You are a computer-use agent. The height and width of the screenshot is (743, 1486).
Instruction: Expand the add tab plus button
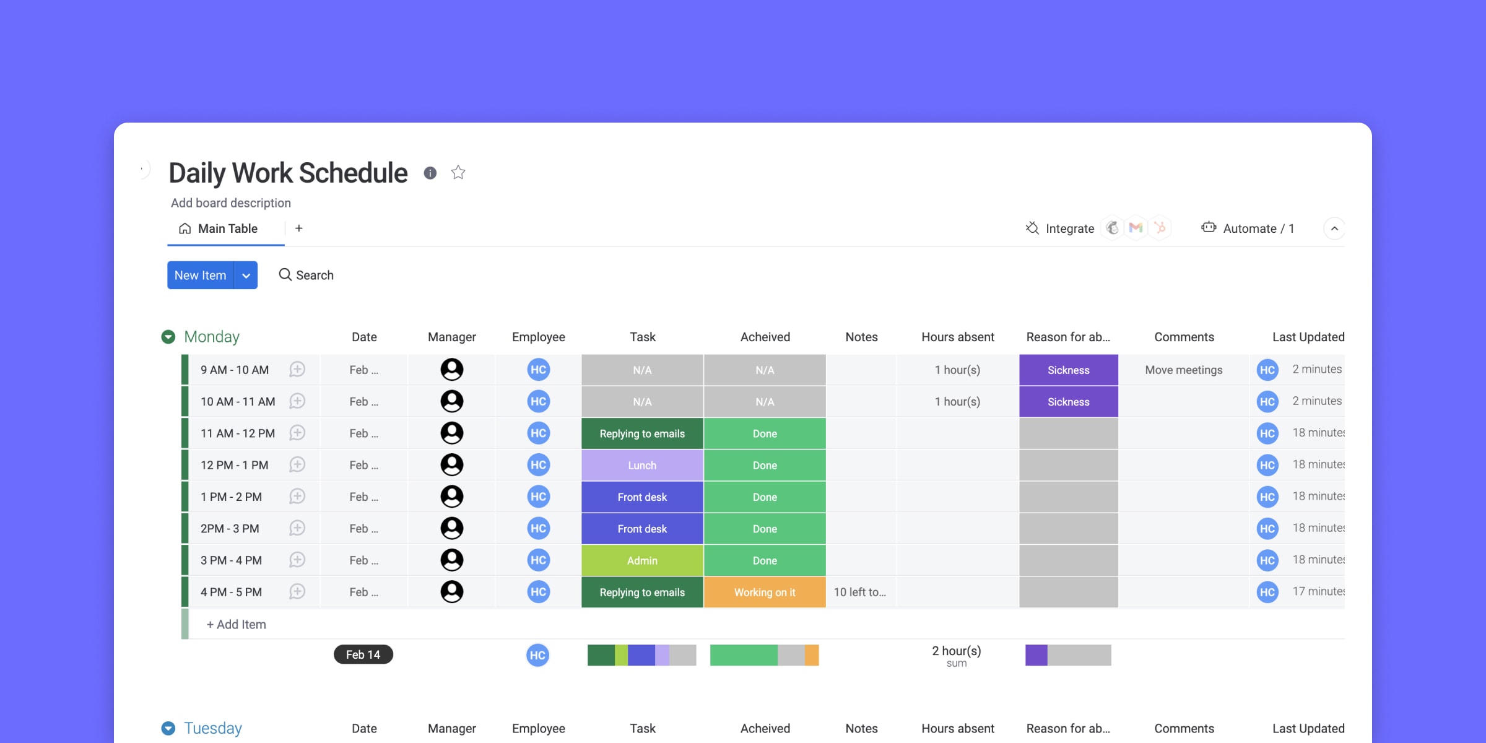(300, 227)
